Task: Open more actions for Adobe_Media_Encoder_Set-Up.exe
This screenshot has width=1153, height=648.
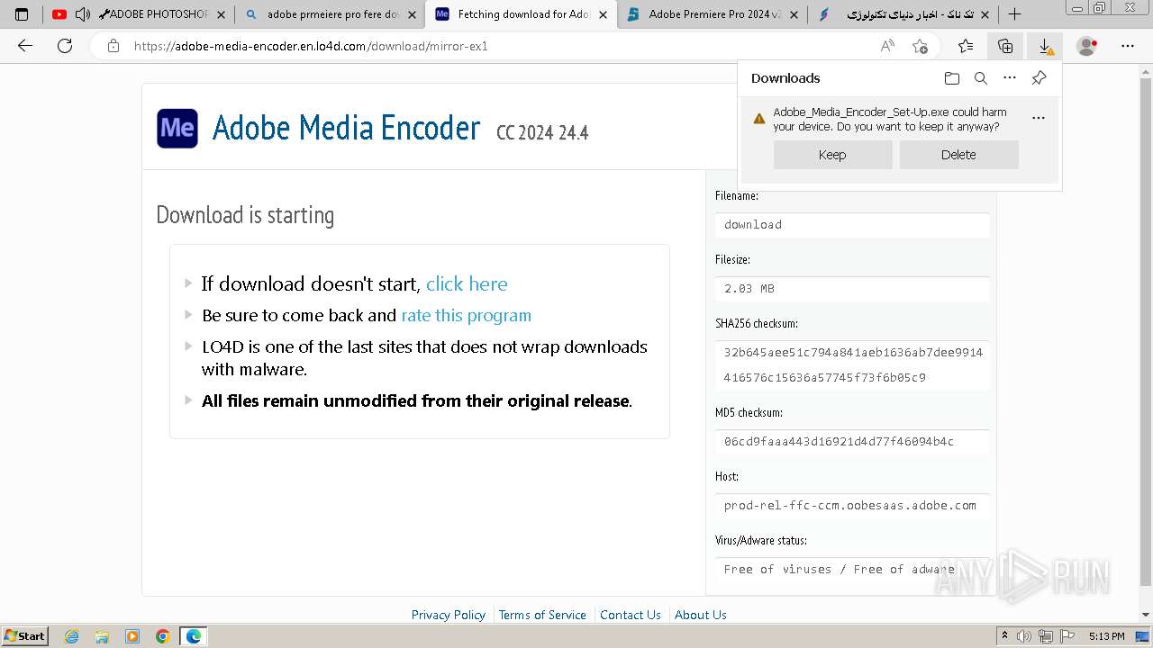Action: click(1039, 118)
